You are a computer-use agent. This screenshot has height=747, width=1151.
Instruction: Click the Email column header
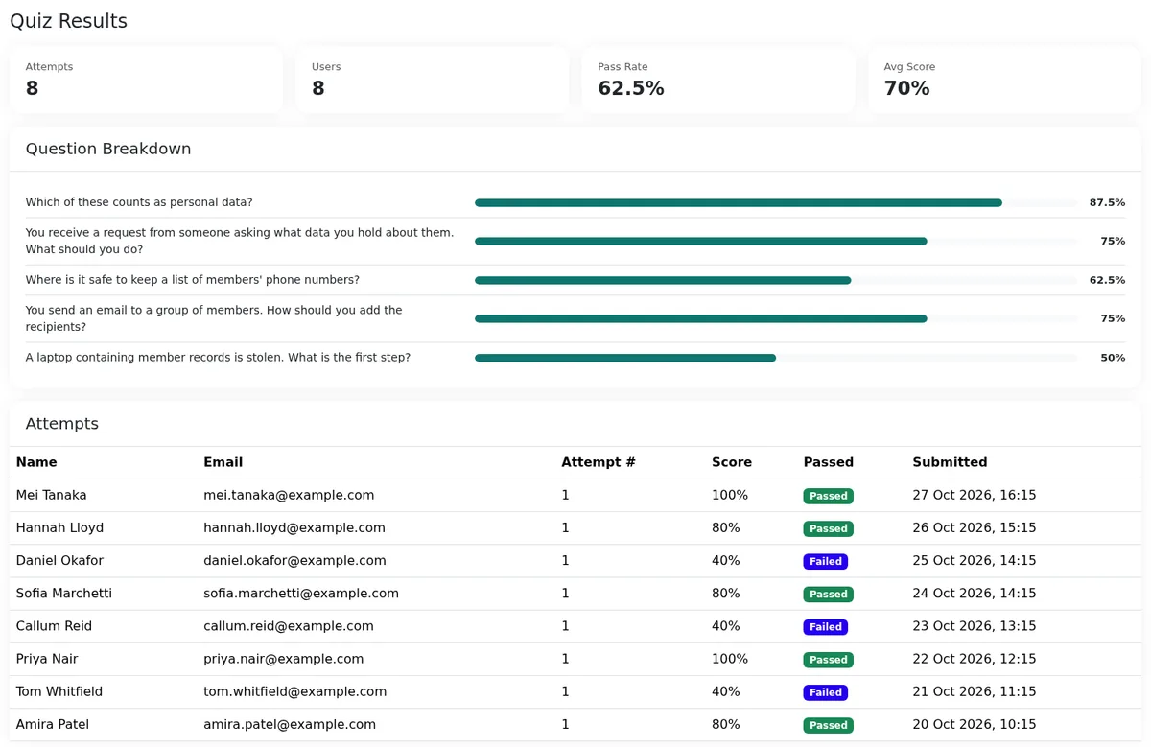coord(223,462)
